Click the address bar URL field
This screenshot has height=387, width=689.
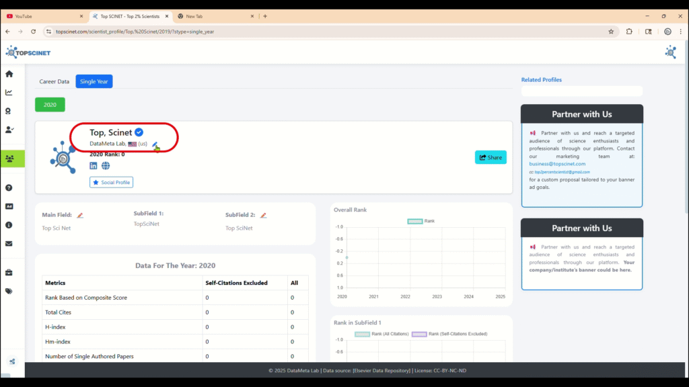click(x=330, y=32)
